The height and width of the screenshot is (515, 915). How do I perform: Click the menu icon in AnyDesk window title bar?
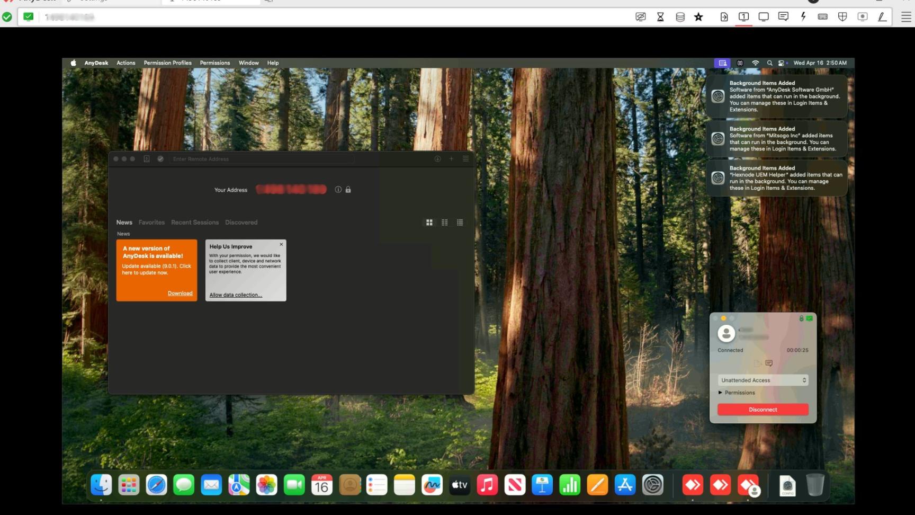pyautogui.click(x=466, y=159)
